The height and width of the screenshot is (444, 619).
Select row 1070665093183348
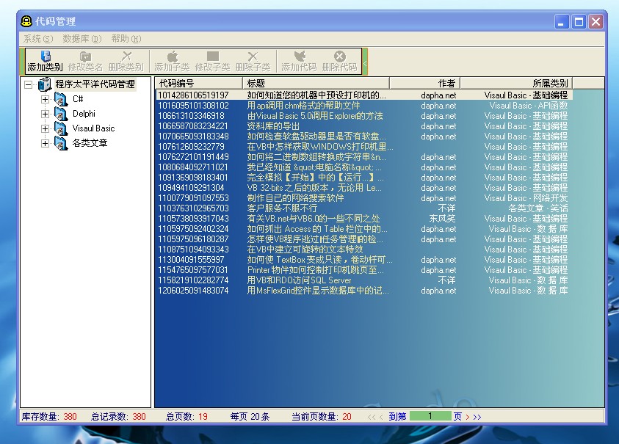[x=363, y=137]
